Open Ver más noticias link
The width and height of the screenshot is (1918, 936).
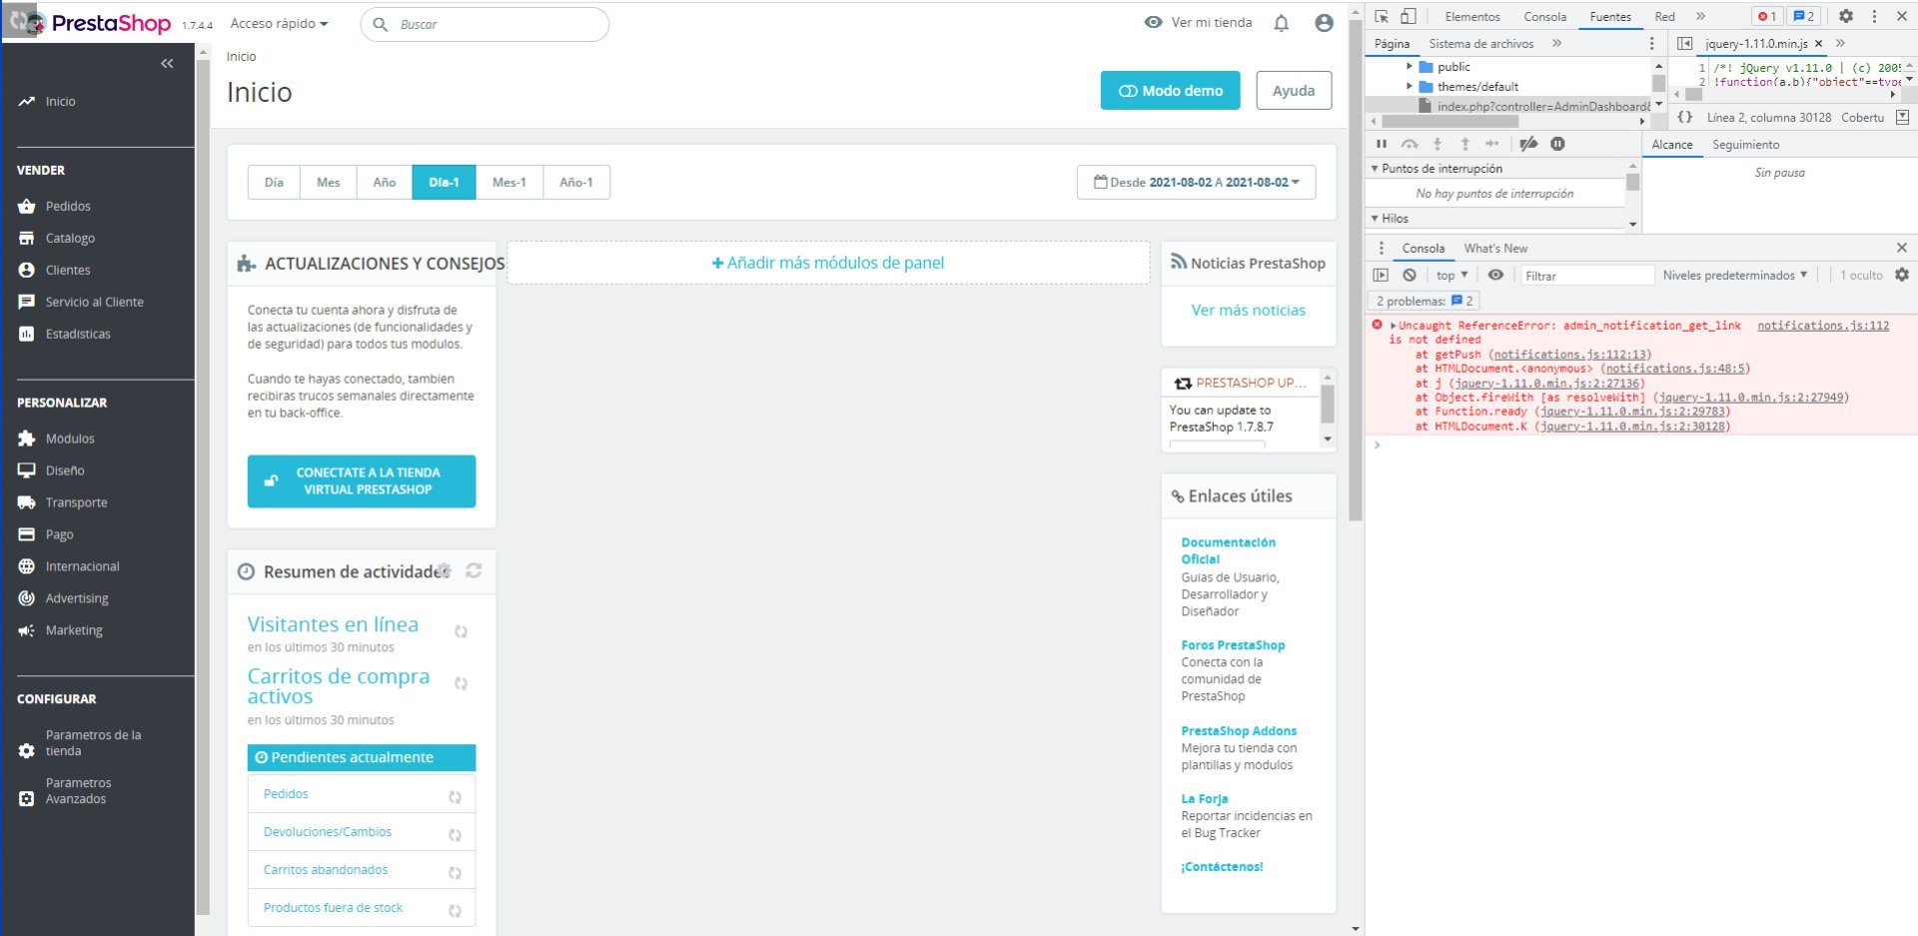click(1248, 310)
